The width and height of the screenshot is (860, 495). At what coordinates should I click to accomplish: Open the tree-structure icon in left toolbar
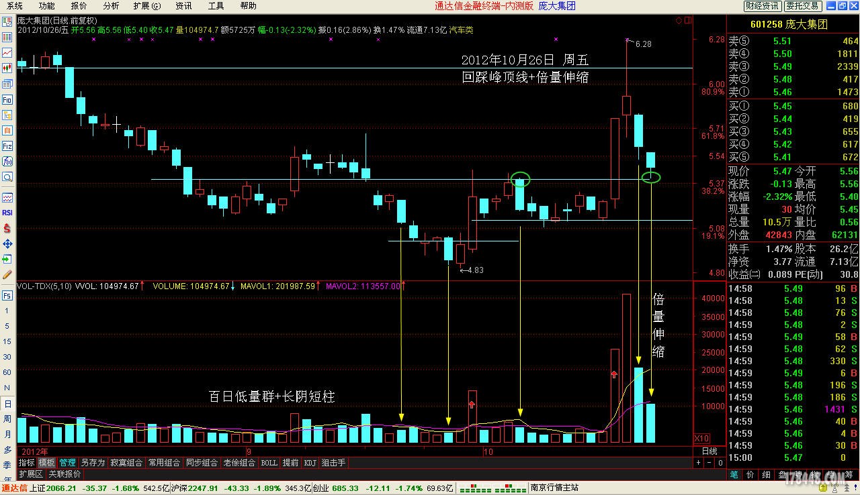point(7,115)
